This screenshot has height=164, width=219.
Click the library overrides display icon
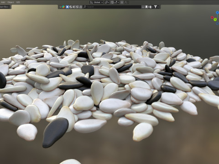point(81,7)
